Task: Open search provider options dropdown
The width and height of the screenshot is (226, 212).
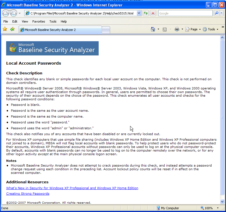Action: (222, 13)
